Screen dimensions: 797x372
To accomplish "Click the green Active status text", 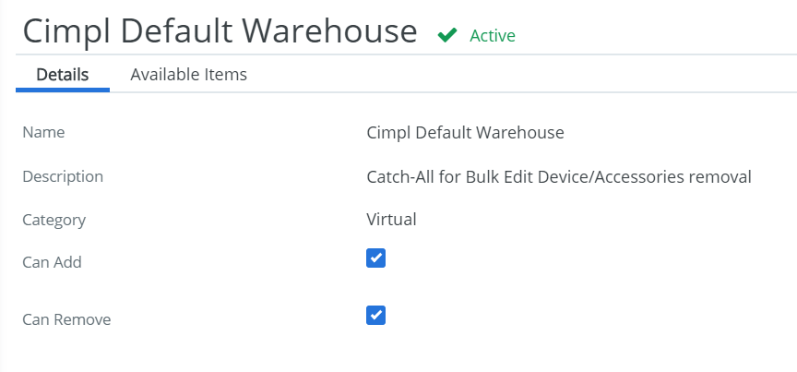I will (x=493, y=36).
